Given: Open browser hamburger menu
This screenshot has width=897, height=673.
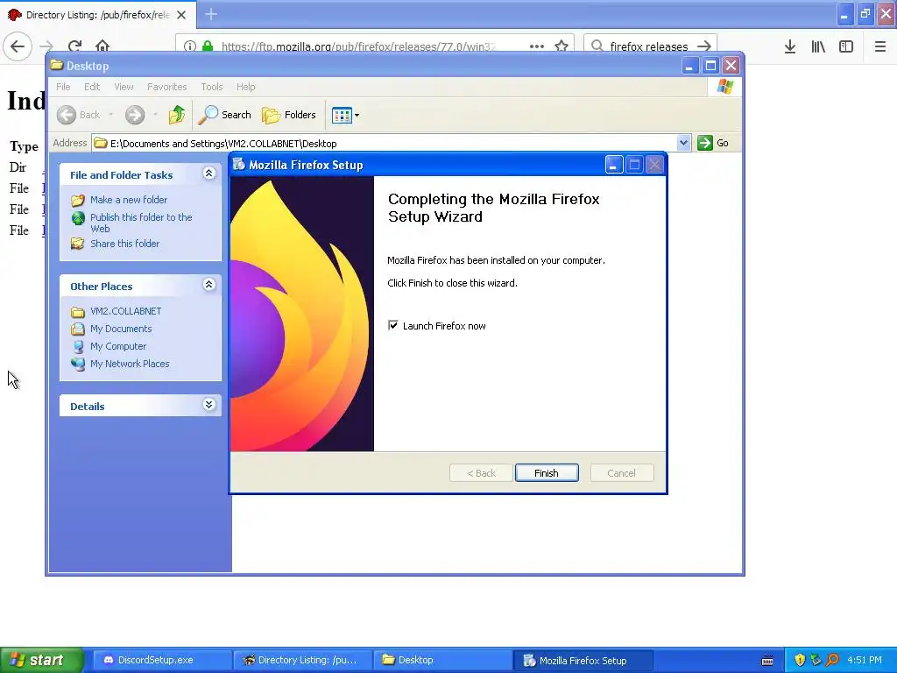Looking at the screenshot, I should 879,46.
